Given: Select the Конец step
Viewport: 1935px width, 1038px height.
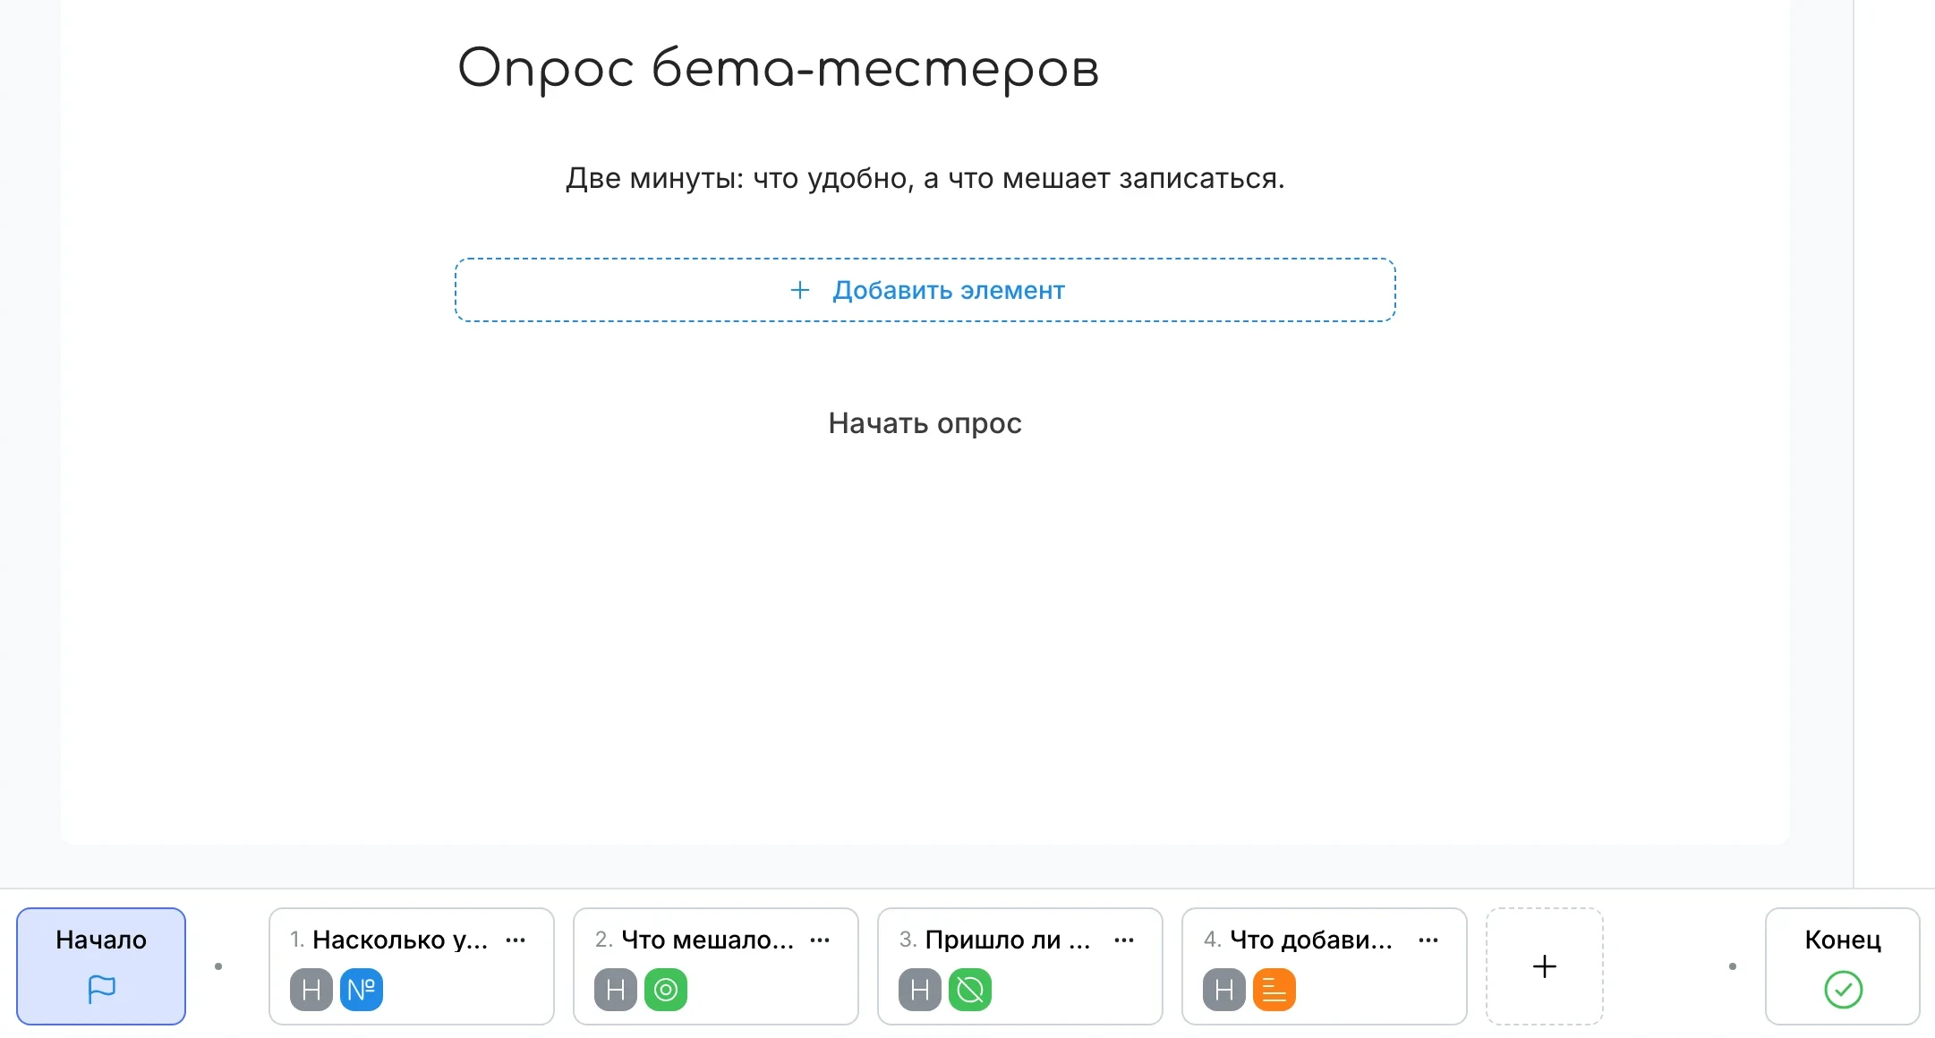Looking at the screenshot, I should [1843, 966].
